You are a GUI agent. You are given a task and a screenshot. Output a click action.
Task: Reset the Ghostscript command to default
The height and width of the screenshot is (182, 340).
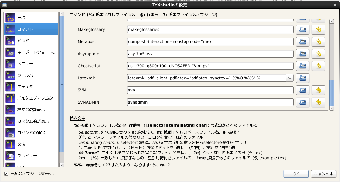coord(318,66)
